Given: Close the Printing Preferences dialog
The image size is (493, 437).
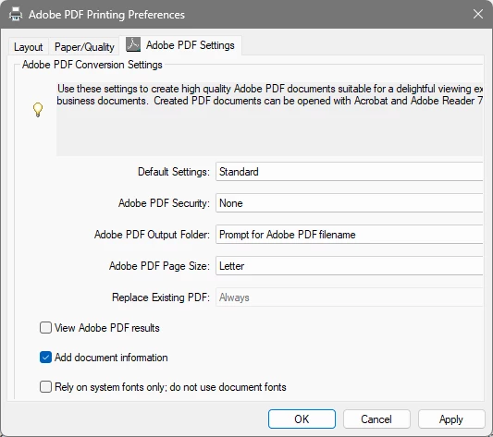Looking at the screenshot, I should coord(478,14).
